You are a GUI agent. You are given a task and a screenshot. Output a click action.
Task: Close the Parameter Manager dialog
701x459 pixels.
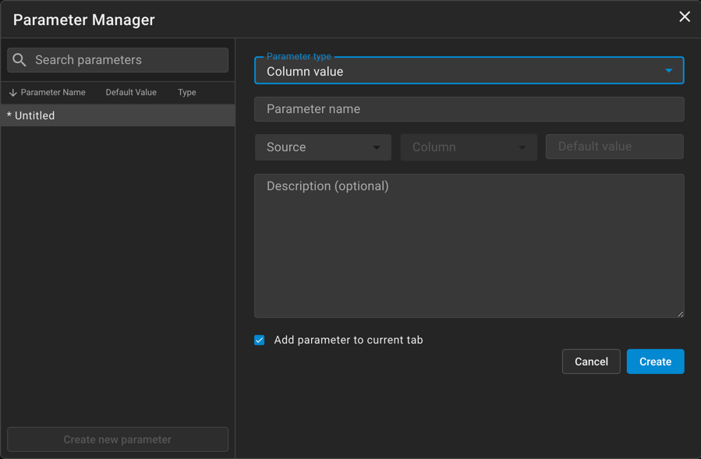tap(684, 17)
